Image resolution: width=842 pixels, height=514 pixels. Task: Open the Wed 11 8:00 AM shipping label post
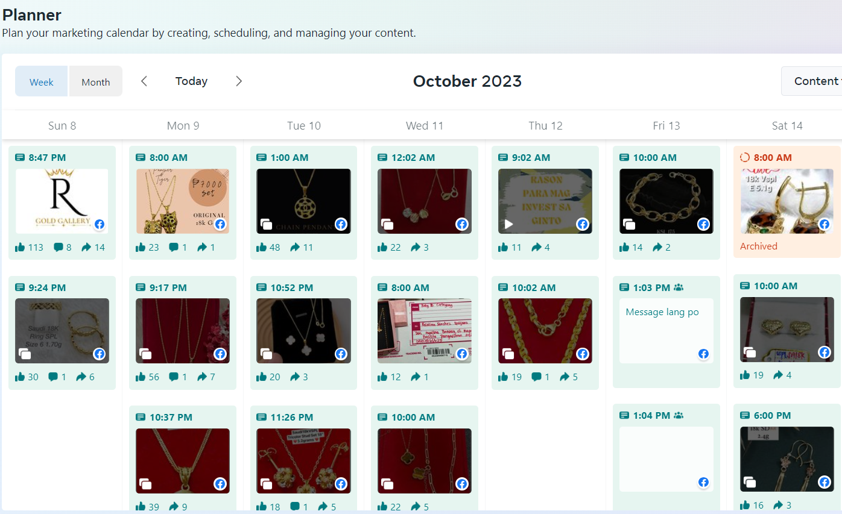(425, 331)
